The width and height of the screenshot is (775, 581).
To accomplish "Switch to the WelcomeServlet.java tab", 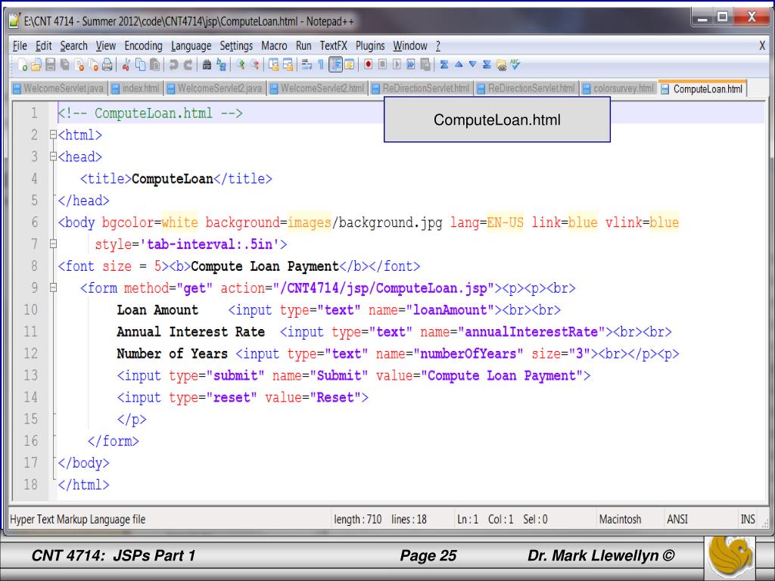I will pos(59,89).
